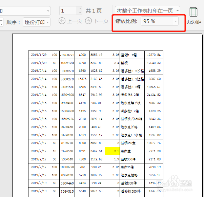Open the page margins (页边距) tool
204x197 pixels.
[193, 16]
